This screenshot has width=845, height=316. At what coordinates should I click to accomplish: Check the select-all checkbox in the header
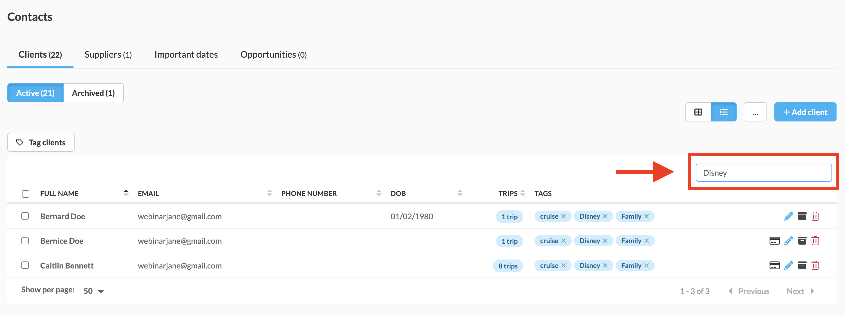coord(26,194)
